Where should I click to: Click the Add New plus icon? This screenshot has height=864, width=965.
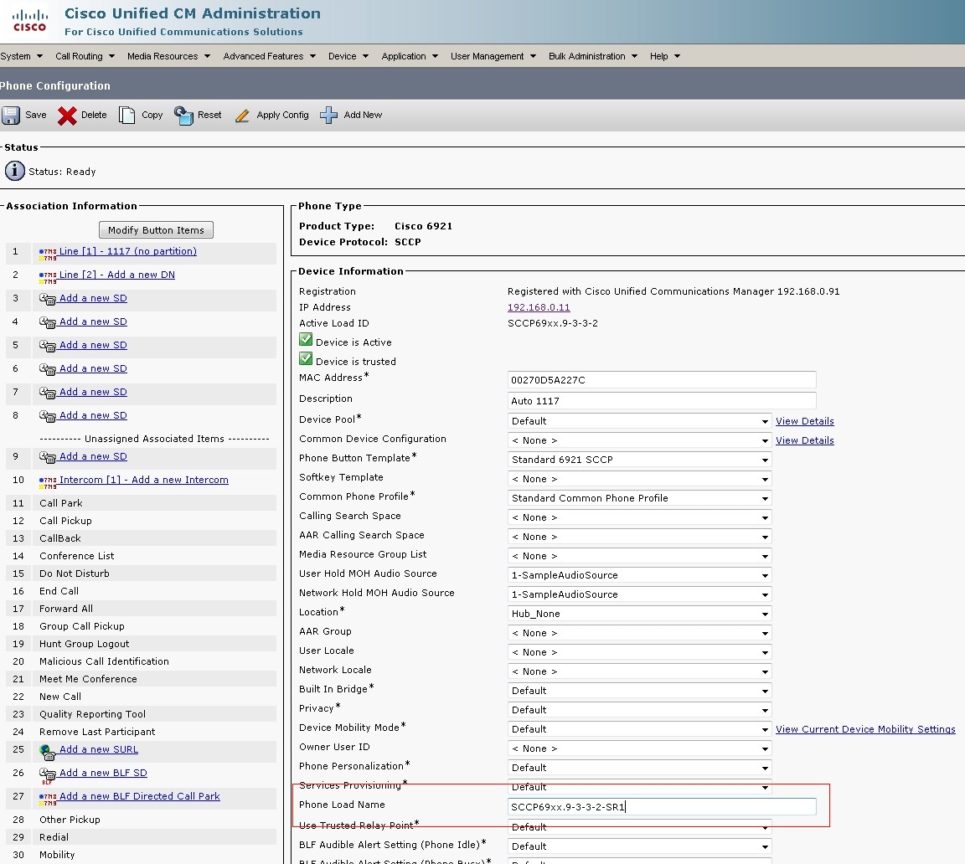point(328,115)
